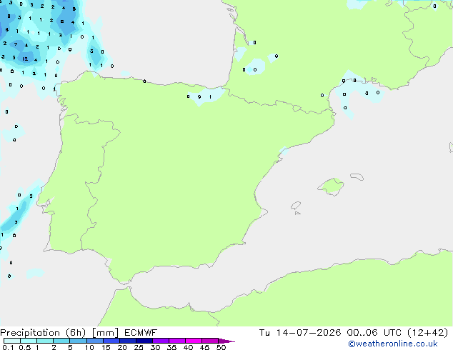
Task: Click the legend label '10'
Action: (x=89, y=347)
